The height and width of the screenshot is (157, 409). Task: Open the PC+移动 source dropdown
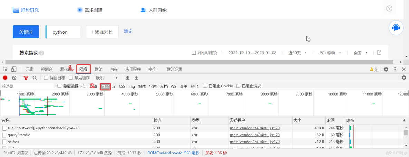330,53
